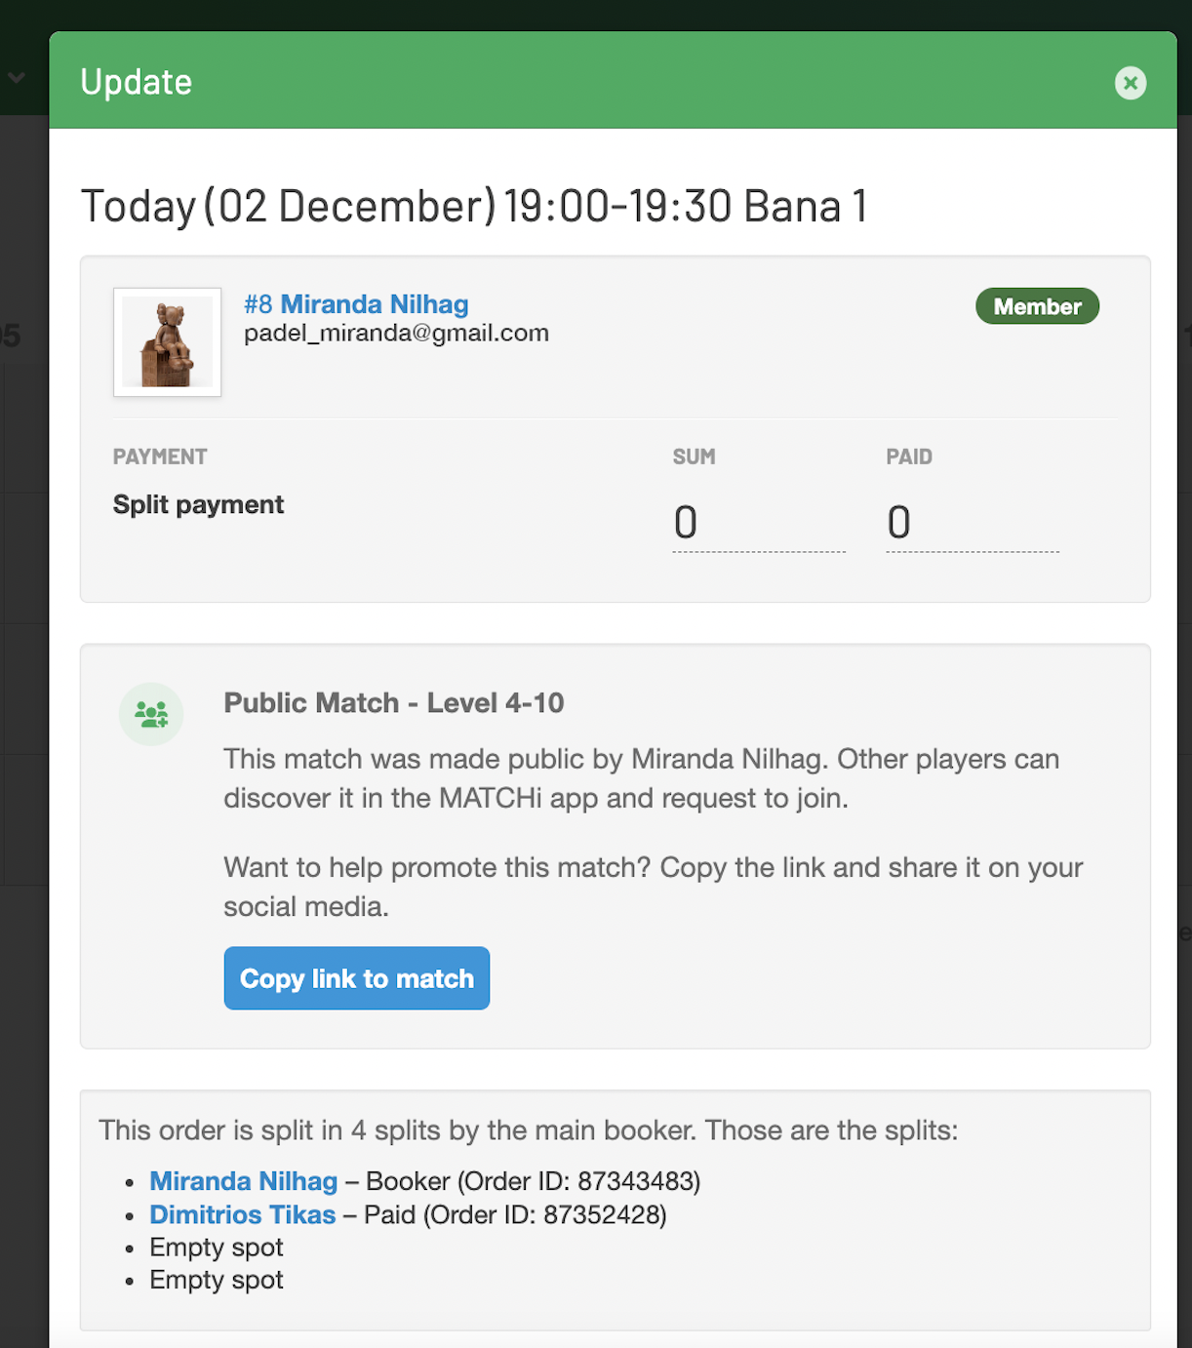Open Miranda Nilhag link in splits list
The height and width of the screenshot is (1348, 1192).
point(243,1181)
